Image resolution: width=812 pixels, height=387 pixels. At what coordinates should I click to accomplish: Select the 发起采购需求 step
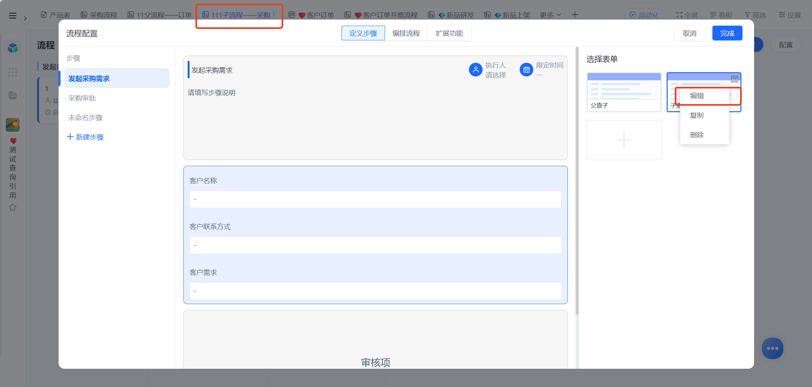pyautogui.click(x=117, y=78)
